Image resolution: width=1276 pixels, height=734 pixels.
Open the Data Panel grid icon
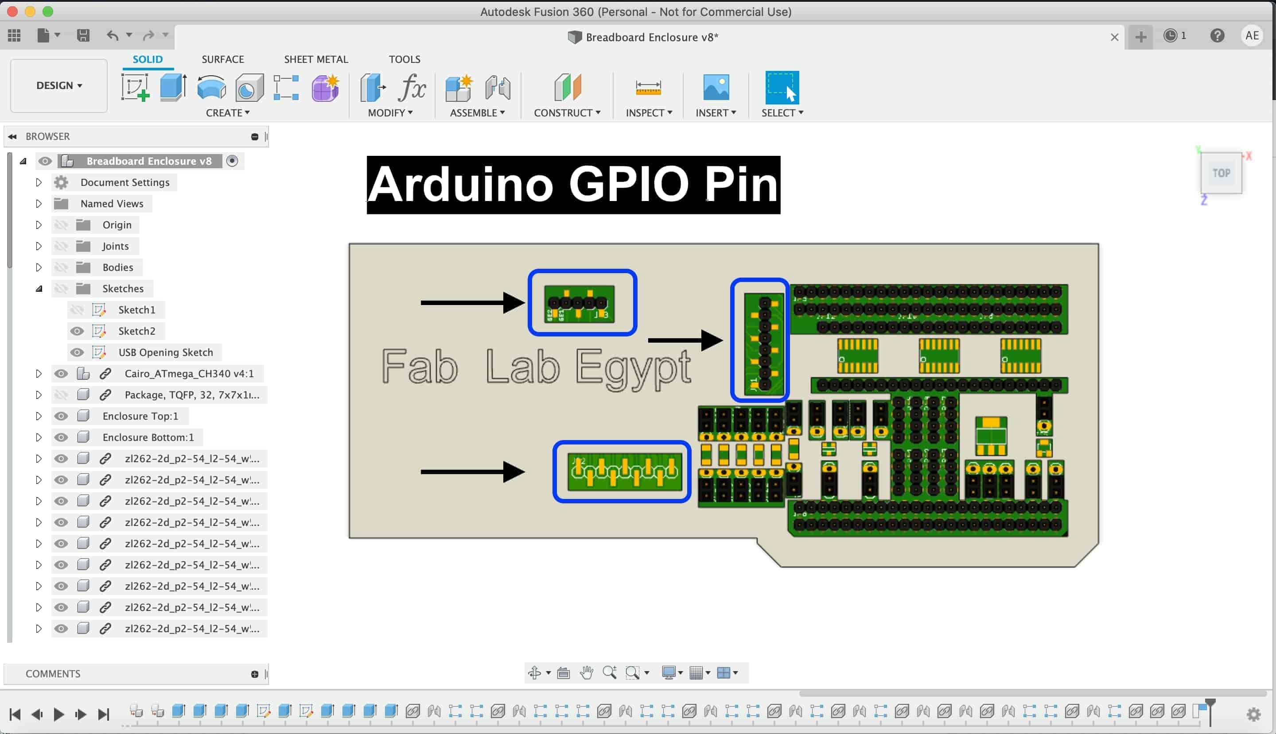coord(15,35)
